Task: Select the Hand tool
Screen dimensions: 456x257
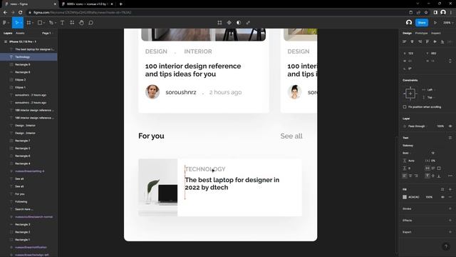Action: click(x=81, y=22)
